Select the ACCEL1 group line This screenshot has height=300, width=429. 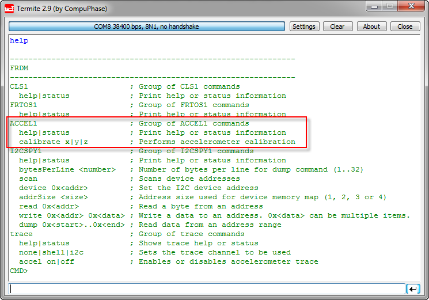[24, 123]
